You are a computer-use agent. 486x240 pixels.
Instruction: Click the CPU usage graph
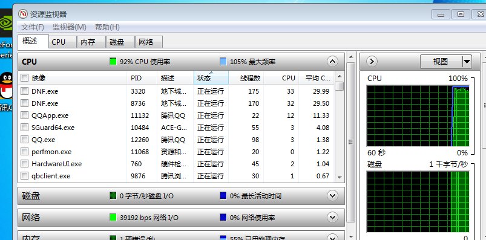[418, 116]
